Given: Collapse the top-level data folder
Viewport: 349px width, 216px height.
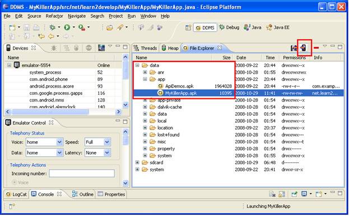Looking at the screenshot, I should pyautogui.click(x=137, y=65).
